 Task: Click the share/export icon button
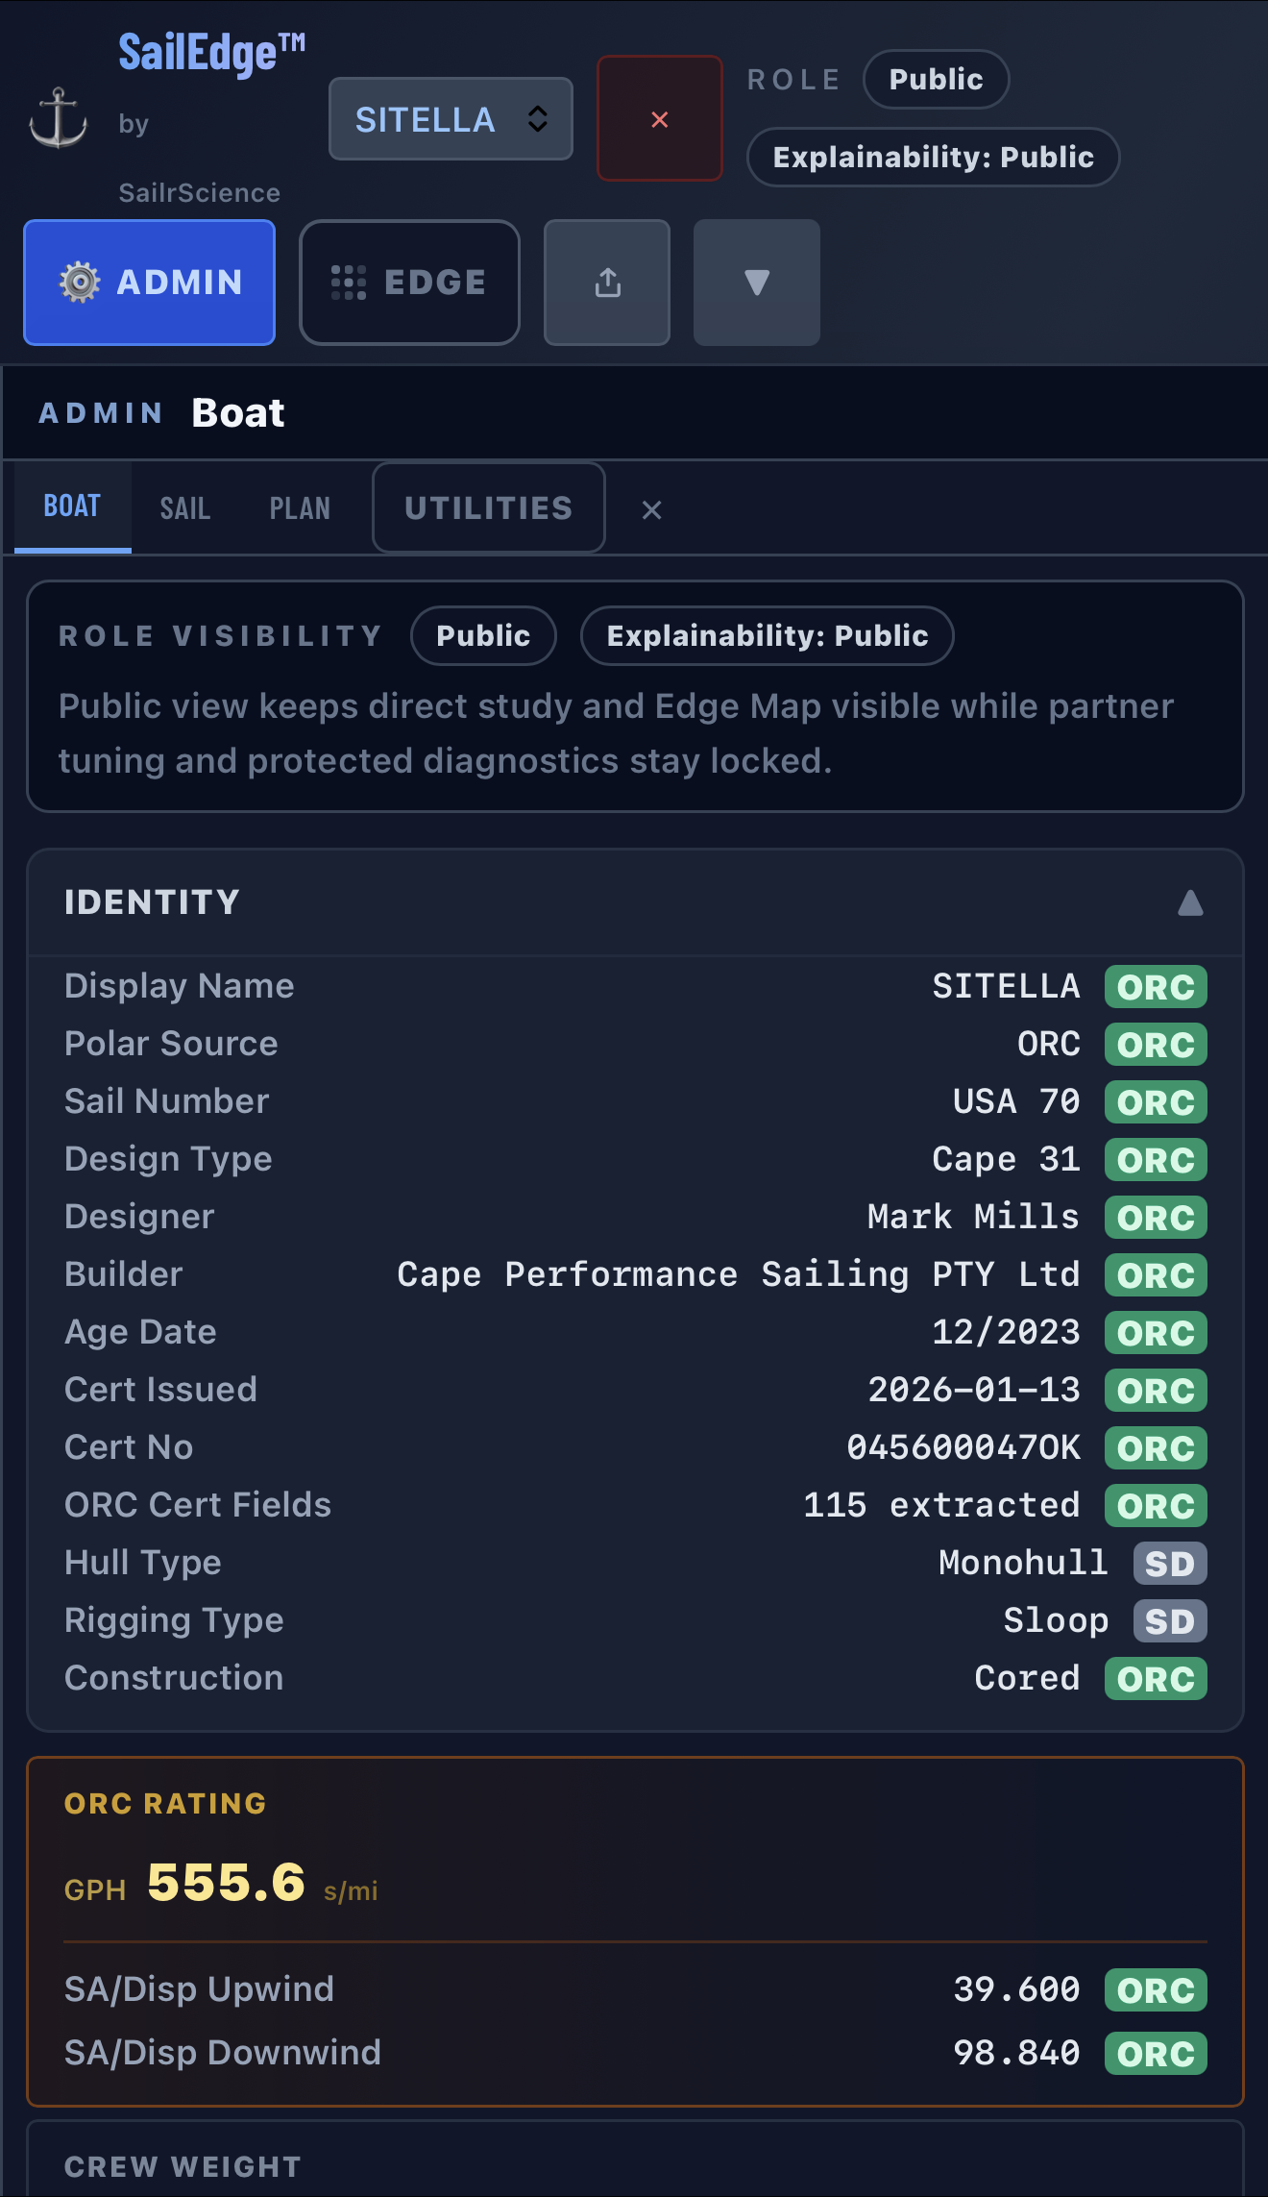[607, 283]
